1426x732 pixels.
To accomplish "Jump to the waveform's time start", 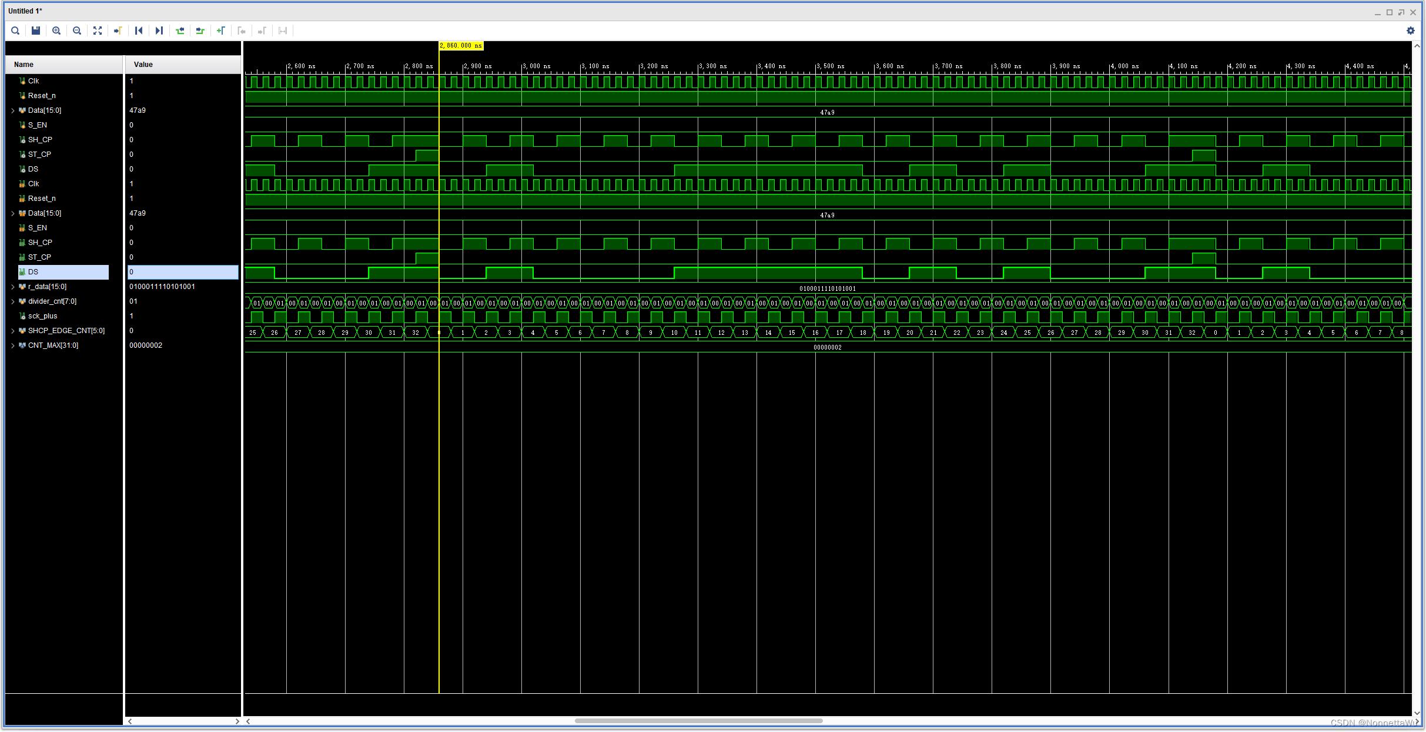I will click(x=139, y=31).
